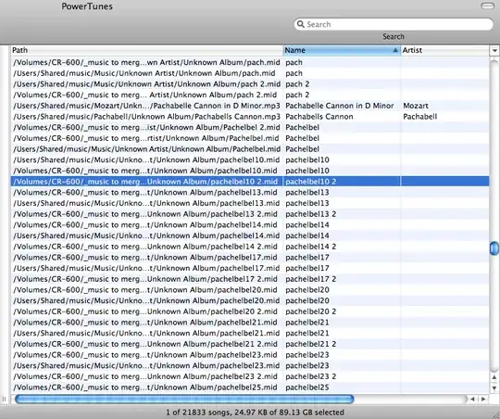Screen dimensions: 500x419
Task: Click the toolbar toggle pill button
Action: 487,6
